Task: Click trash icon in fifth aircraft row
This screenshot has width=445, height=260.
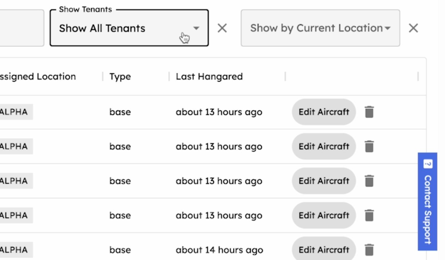Action: [369, 250]
